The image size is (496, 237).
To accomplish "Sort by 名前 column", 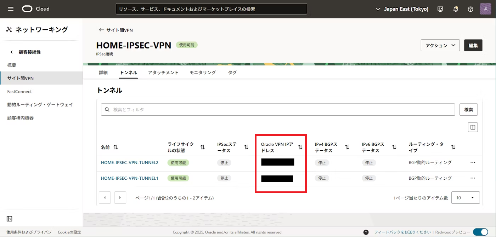I will (x=116, y=147).
